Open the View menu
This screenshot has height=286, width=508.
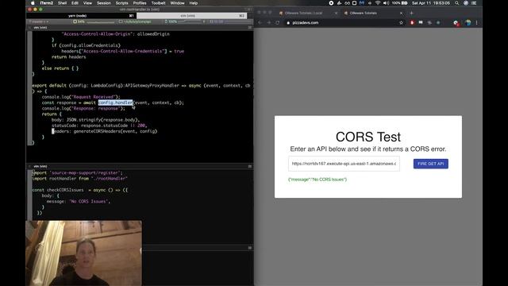coord(87,3)
